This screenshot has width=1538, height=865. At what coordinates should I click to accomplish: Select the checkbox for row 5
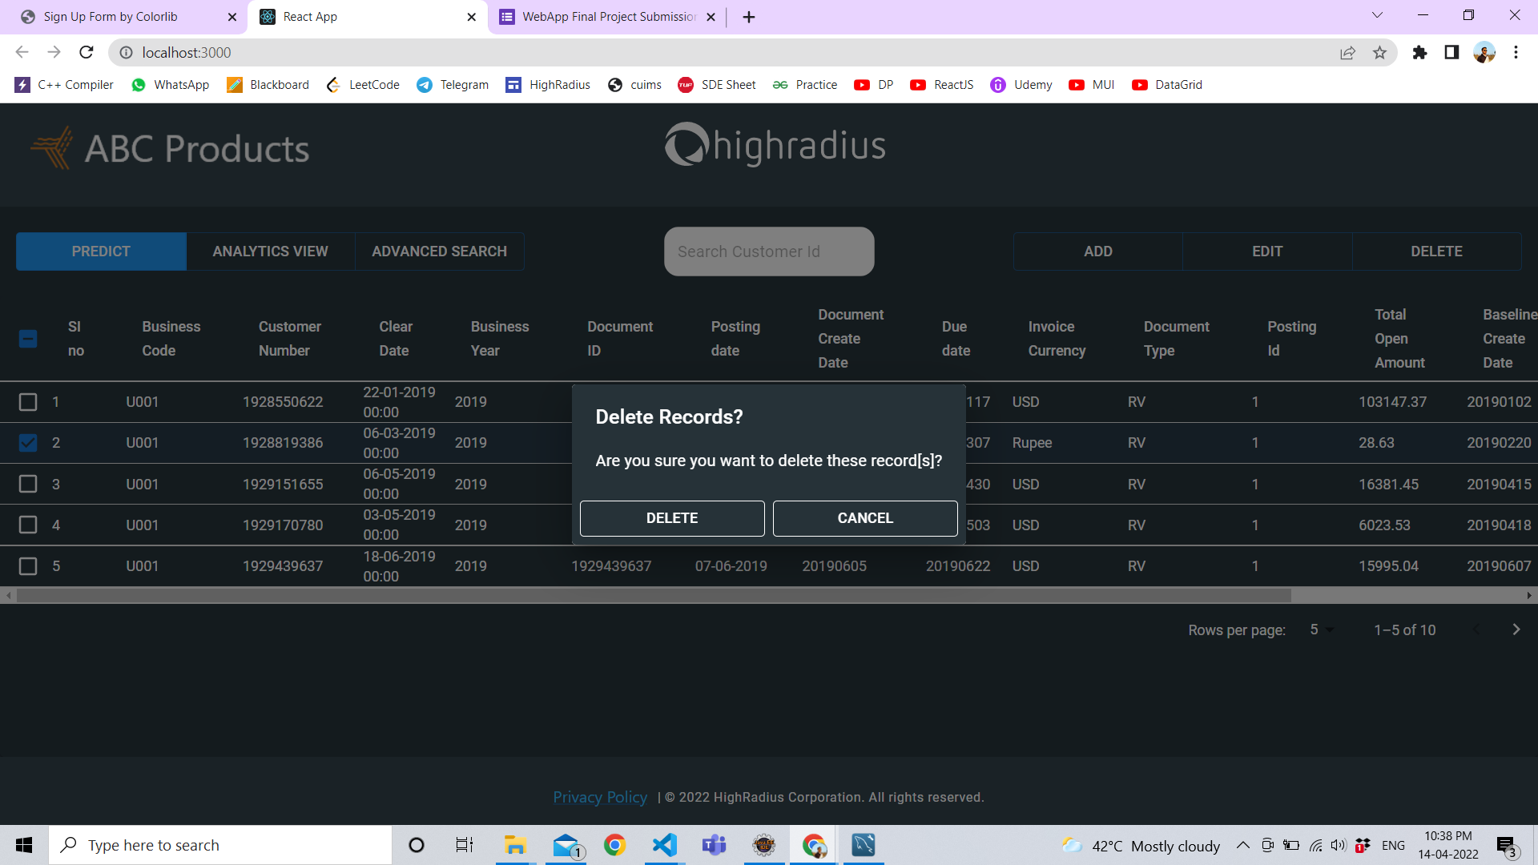28,565
